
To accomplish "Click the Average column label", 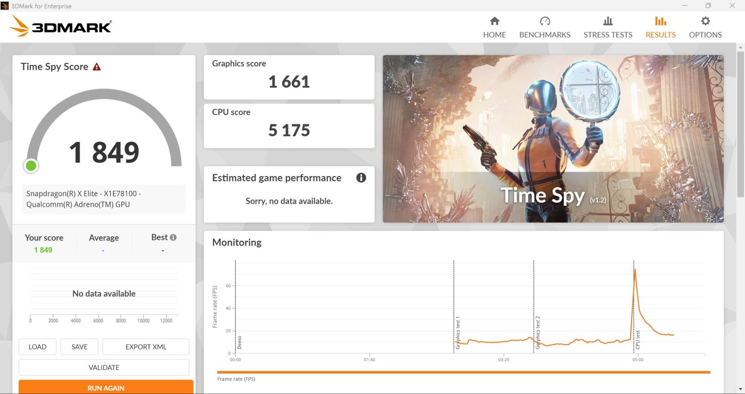I will (104, 238).
